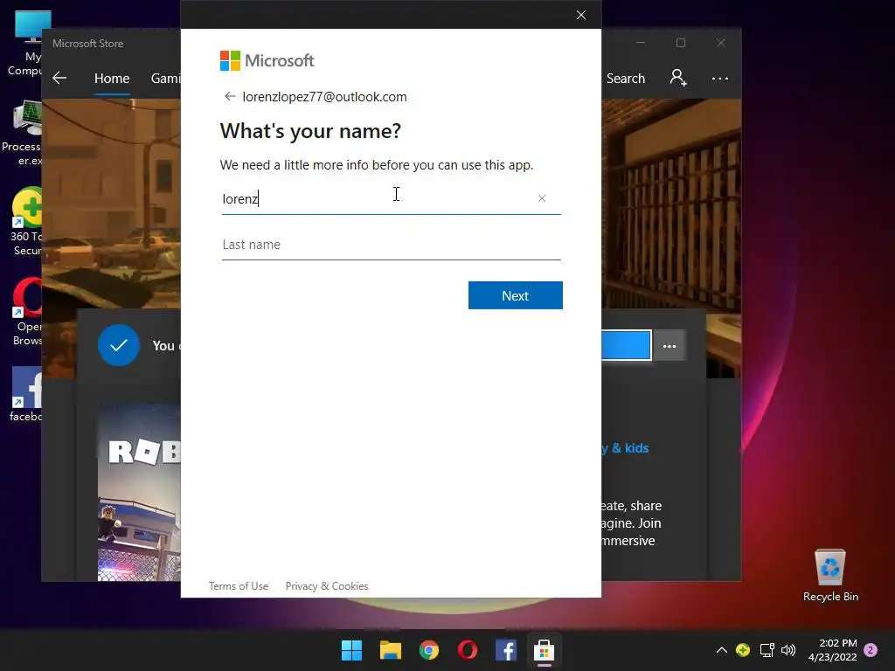This screenshot has width=895, height=671.
Task: Open the Opera Browser desktop shortcut
Action: pos(27,312)
